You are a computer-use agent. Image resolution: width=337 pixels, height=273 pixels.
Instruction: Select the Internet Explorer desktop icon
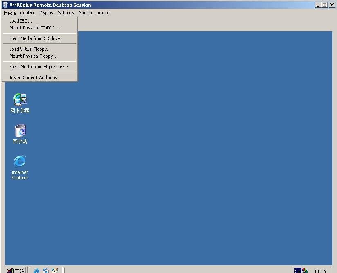20,167
